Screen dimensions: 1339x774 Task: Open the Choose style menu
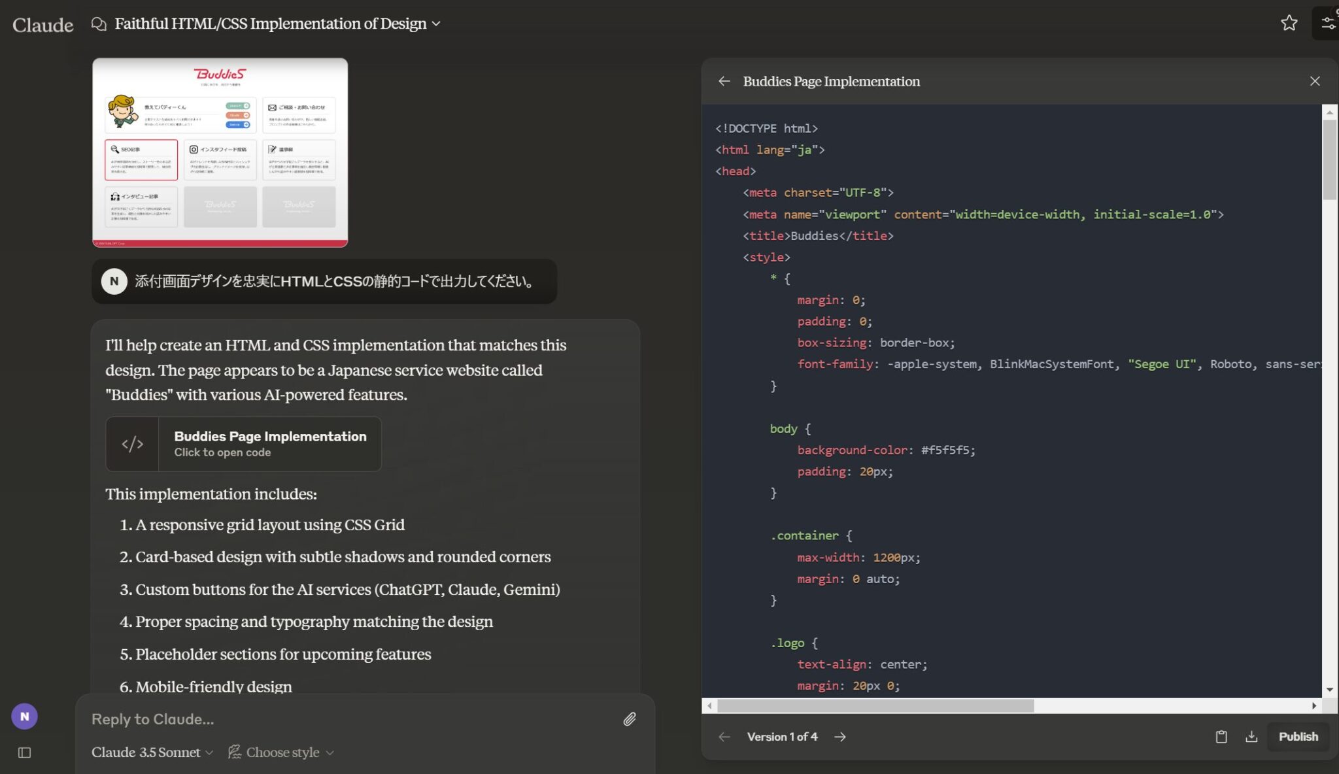[x=280, y=752]
